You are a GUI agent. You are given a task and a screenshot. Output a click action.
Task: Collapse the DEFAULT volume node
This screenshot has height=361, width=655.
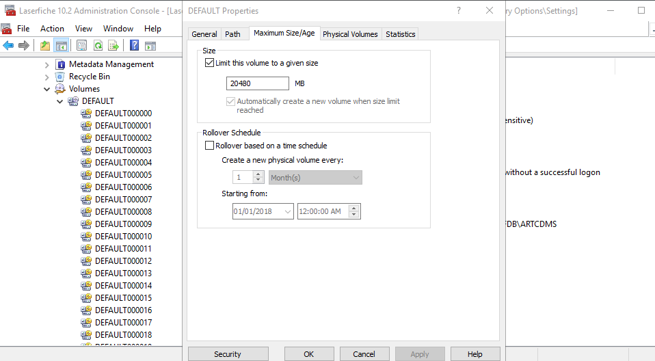pyautogui.click(x=60, y=101)
